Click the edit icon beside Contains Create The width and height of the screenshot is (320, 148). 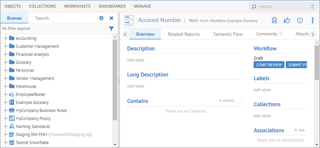(240, 101)
